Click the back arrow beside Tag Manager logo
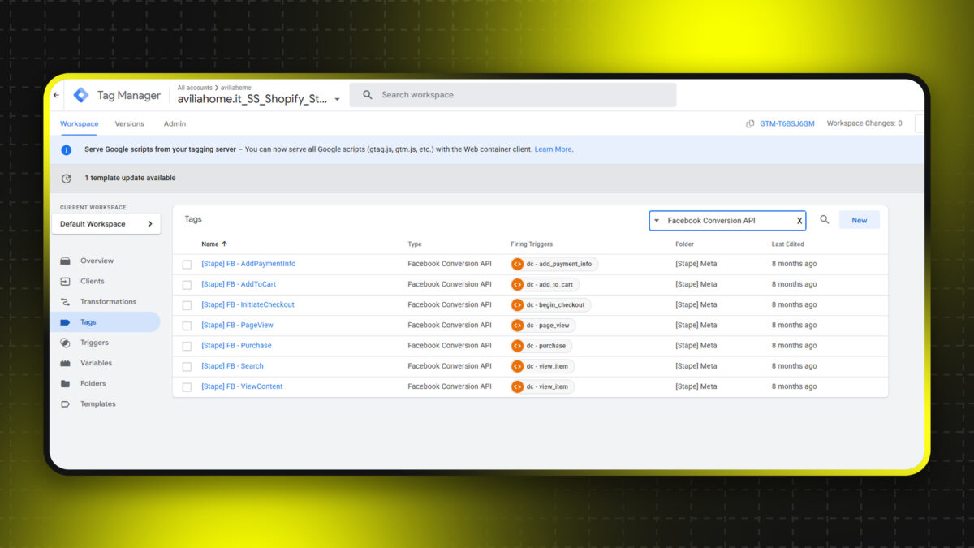974x548 pixels. coord(56,95)
